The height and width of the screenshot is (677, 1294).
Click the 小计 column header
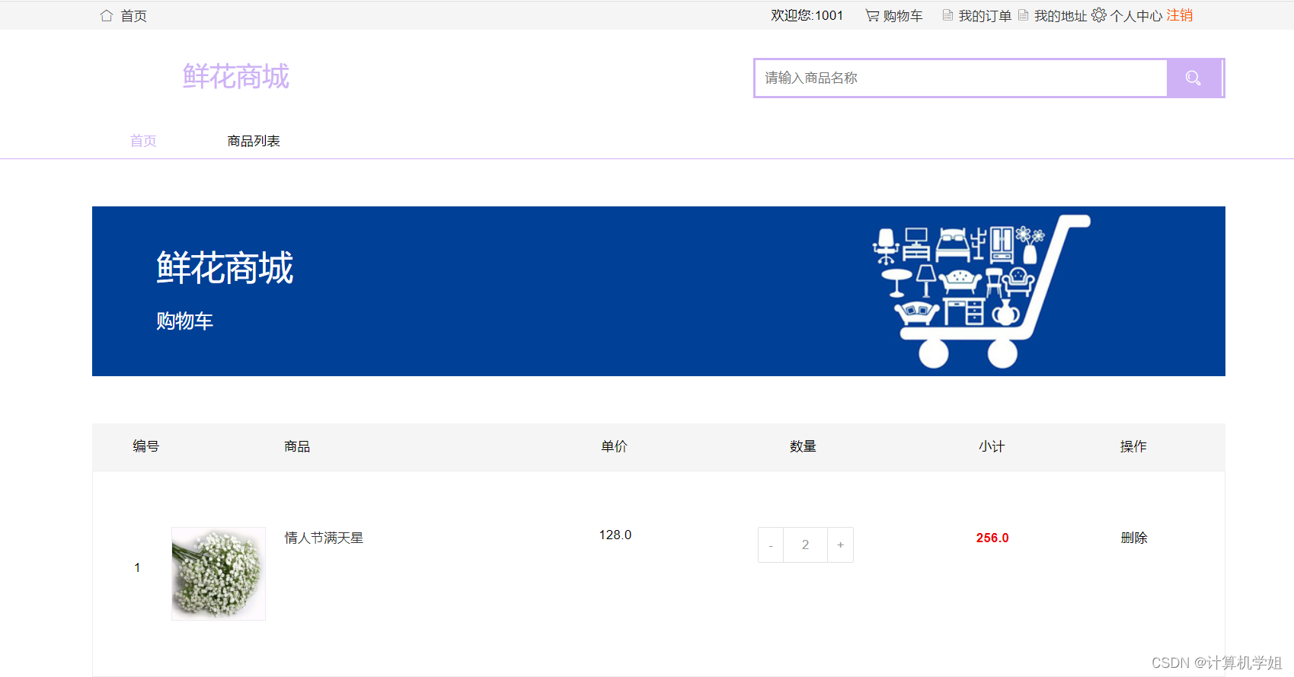tap(992, 446)
